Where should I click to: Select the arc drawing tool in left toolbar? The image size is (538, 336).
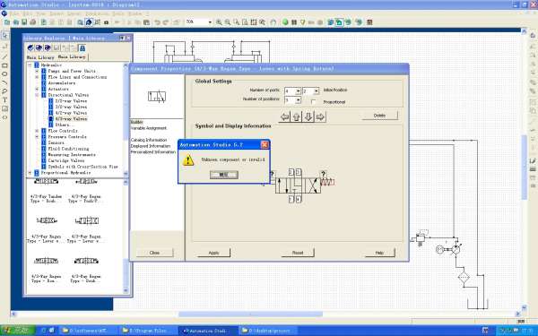(x=4, y=82)
